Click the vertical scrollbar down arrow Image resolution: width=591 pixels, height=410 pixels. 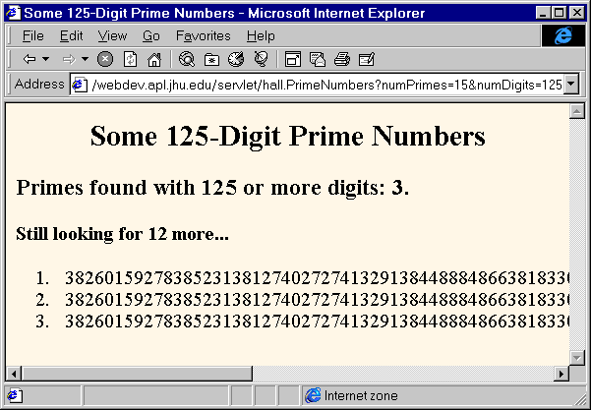coord(578,357)
